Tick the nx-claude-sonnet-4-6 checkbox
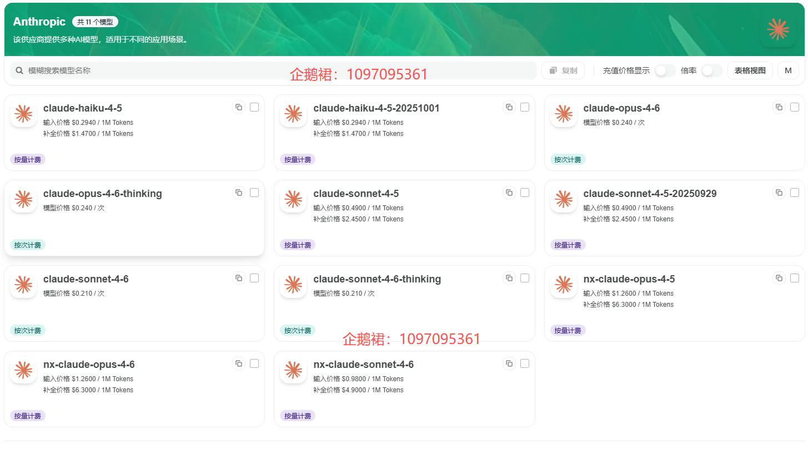This screenshot has width=808, height=450. [525, 363]
